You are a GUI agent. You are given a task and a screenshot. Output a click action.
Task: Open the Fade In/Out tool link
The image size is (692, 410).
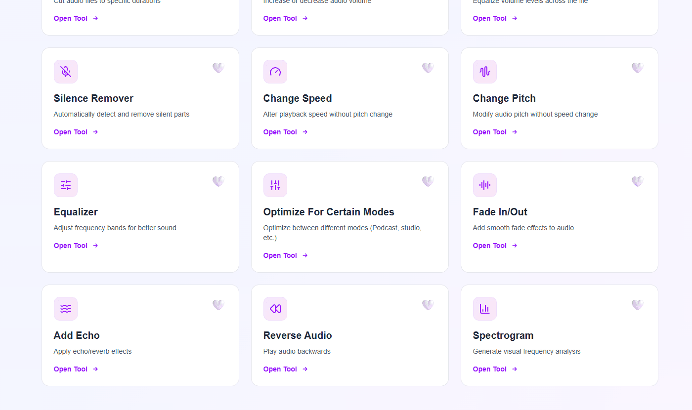495,246
